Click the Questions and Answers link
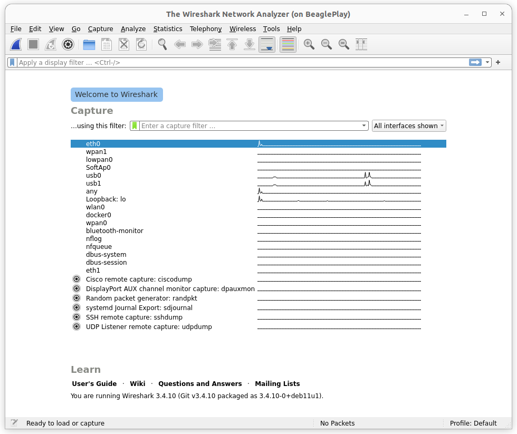This screenshot has width=517, height=434. tap(200, 383)
